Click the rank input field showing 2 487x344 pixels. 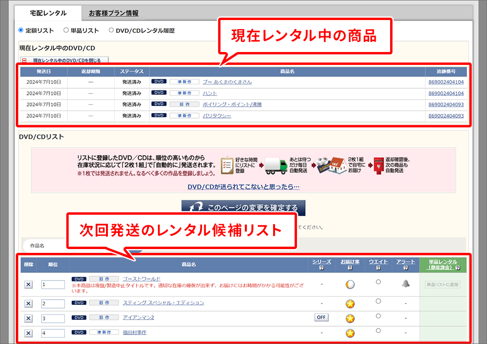pyautogui.click(x=53, y=303)
